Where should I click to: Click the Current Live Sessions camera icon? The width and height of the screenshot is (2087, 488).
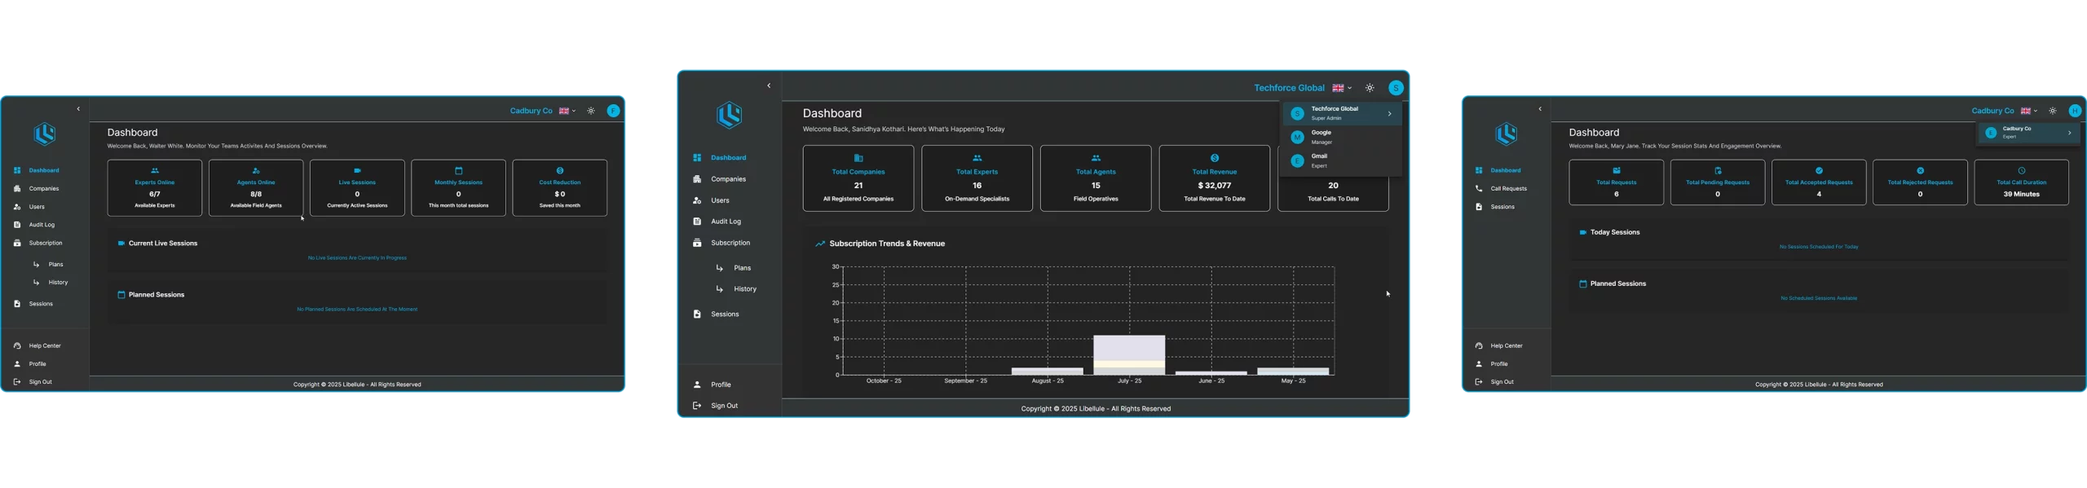click(121, 244)
